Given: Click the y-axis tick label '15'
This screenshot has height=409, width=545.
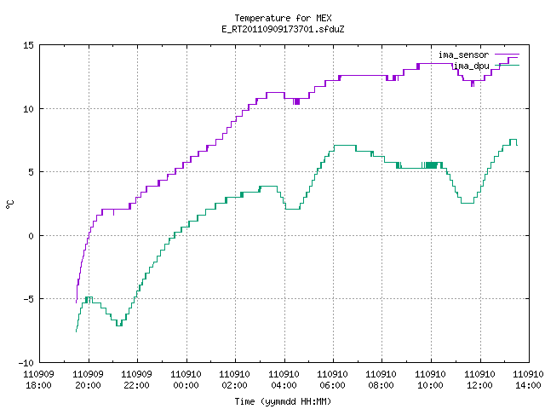Looking at the screenshot, I should [x=28, y=45].
